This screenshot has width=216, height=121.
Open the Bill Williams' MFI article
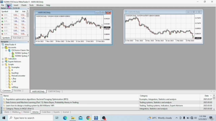(30, 106)
